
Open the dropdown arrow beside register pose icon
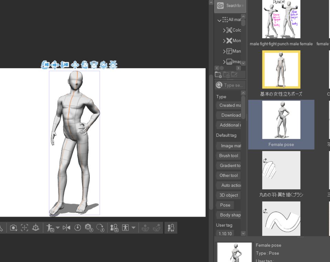coord(58,228)
